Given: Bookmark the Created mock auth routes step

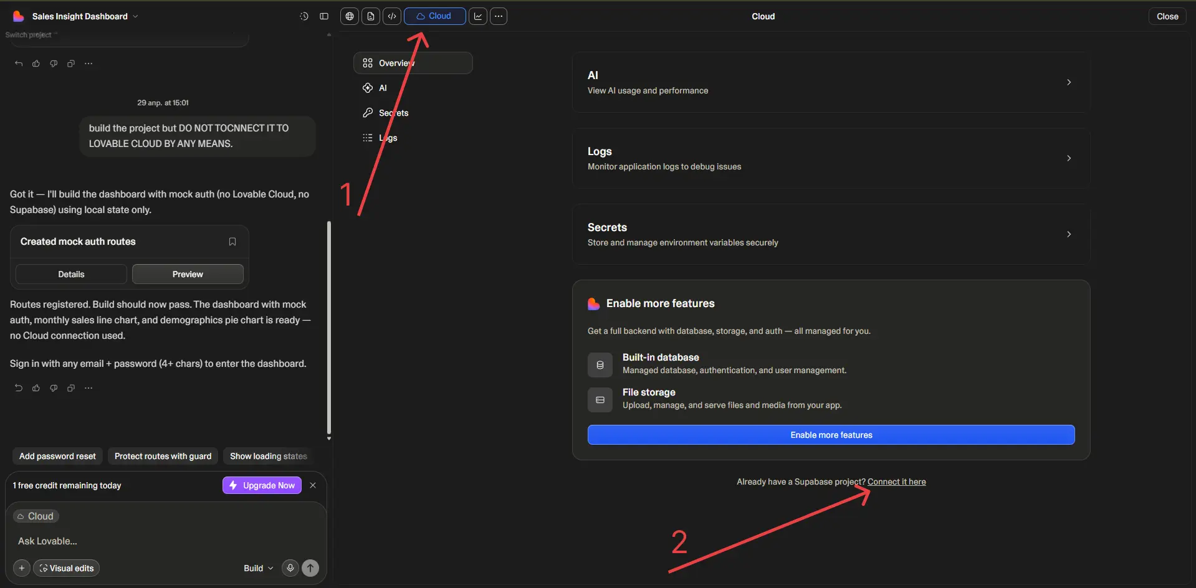Looking at the screenshot, I should tap(232, 242).
